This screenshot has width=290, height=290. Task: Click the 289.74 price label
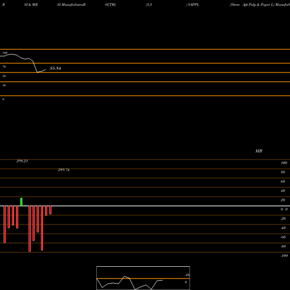pyautogui.click(x=64, y=170)
